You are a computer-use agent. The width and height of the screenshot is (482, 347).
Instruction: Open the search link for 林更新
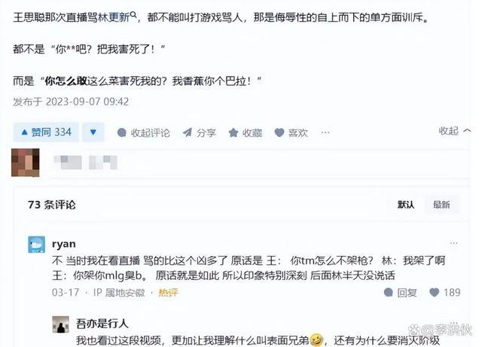[117, 17]
